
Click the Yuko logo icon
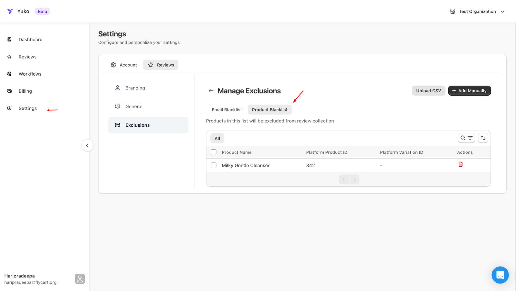pos(10,11)
